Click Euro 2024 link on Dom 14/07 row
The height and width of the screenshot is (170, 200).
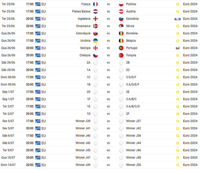[x=190, y=165]
